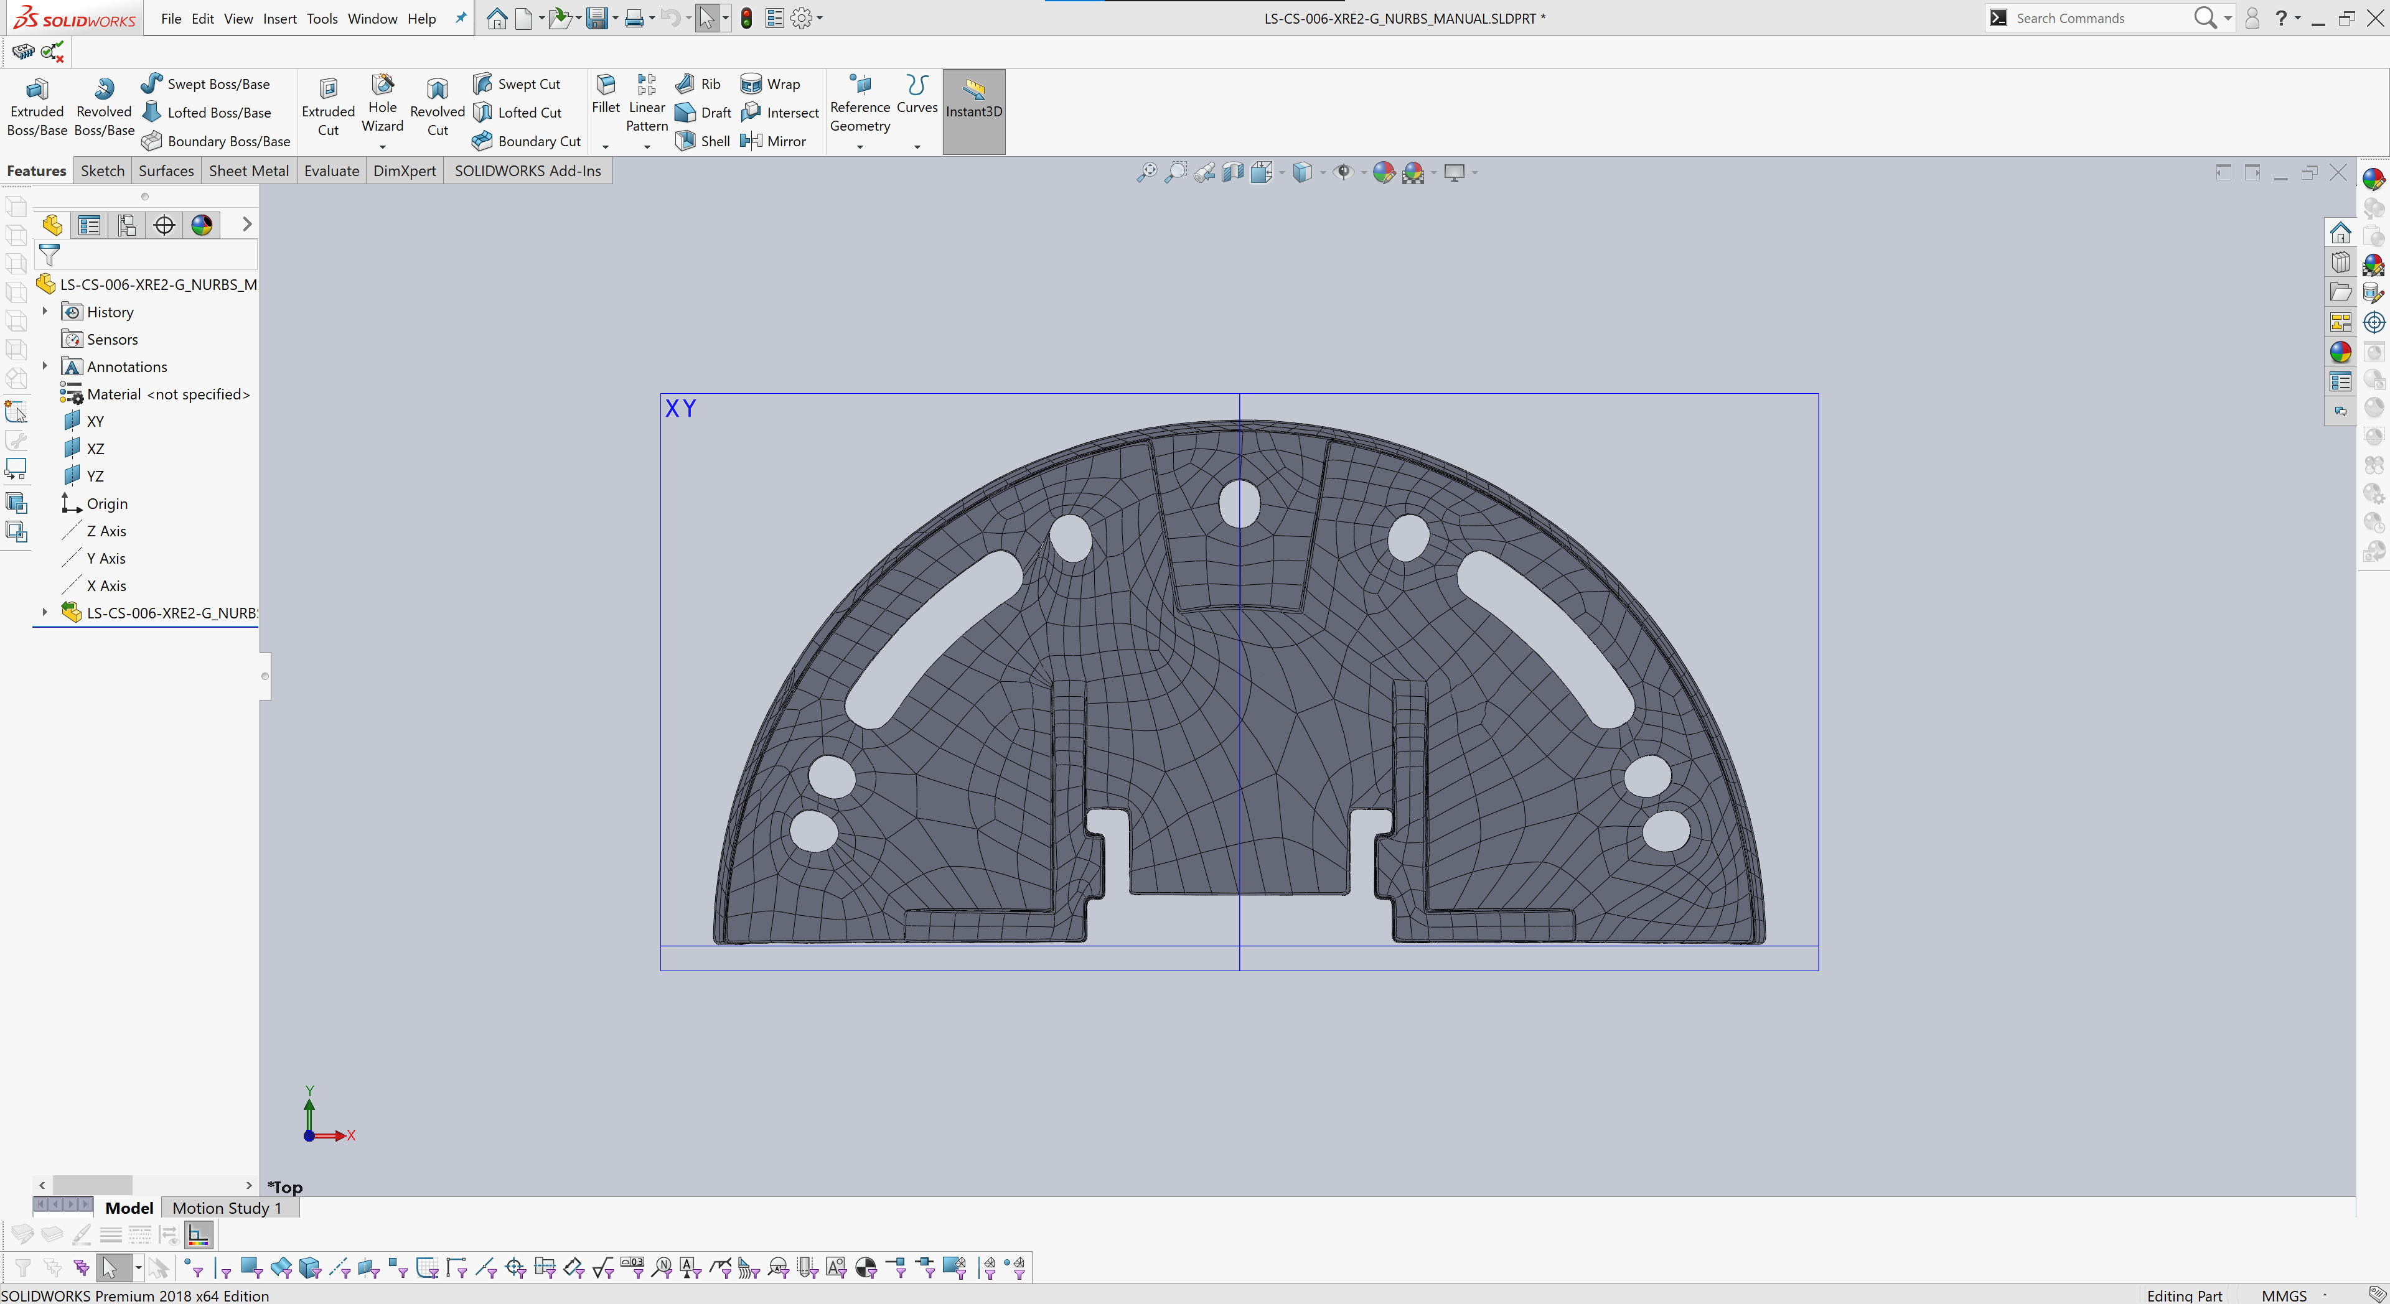Image resolution: width=2390 pixels, height=1304 pixels.
Task: Click the Swept Cut tool
Action: click(x=517, y=83)
